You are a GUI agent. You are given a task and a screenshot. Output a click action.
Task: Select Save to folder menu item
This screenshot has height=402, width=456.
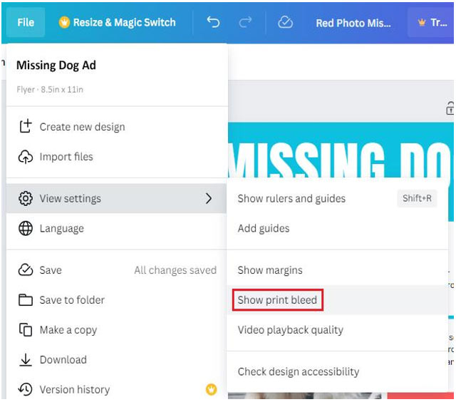point(72,300)
